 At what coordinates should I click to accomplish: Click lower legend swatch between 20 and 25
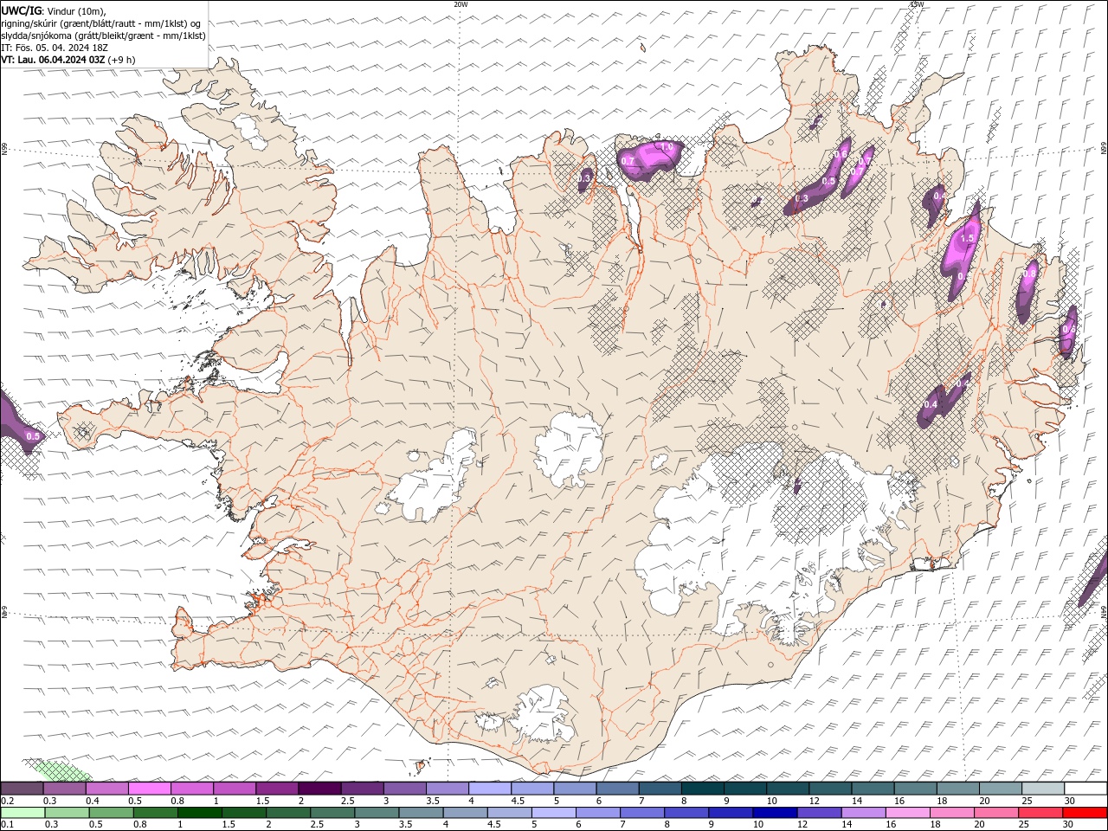point(997,812)
